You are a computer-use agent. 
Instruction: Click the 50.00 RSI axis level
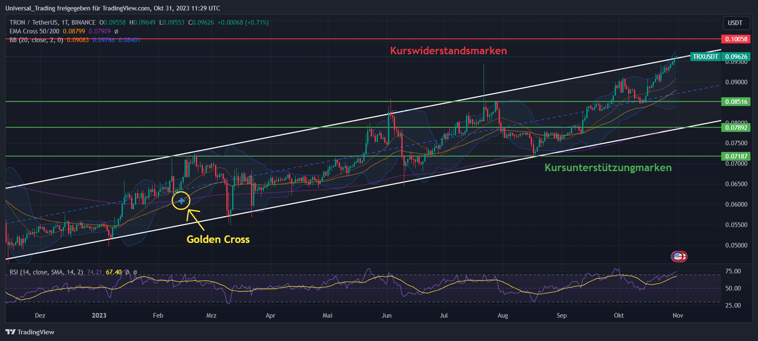[x=733, y=288]
